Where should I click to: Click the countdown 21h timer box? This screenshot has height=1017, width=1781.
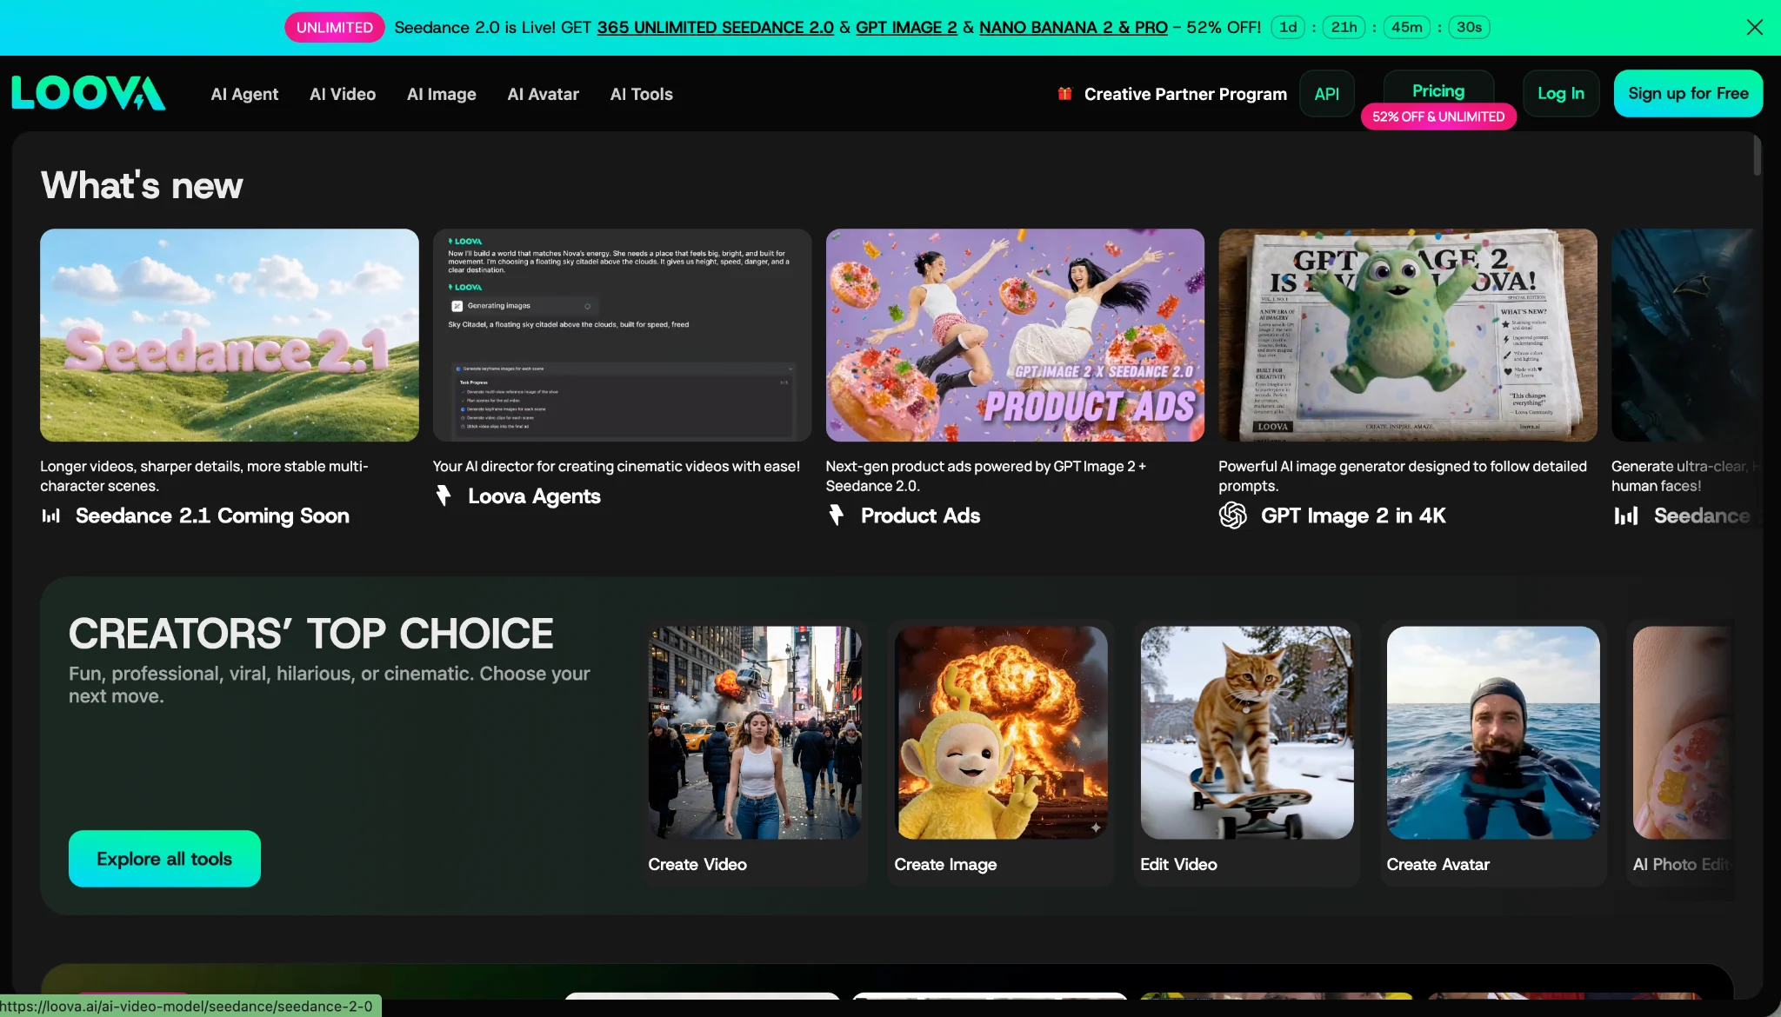(1344, 27)
